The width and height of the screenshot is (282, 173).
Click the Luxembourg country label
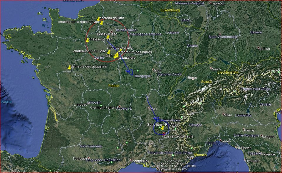pos(170,10)
